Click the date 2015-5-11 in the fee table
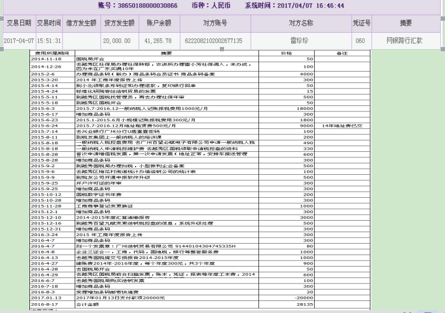 44,97
